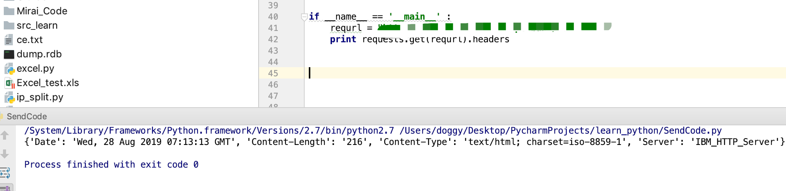Click the 'Process finished with exit code 0' text
This screenshot has width=786, height=191.
111,165
